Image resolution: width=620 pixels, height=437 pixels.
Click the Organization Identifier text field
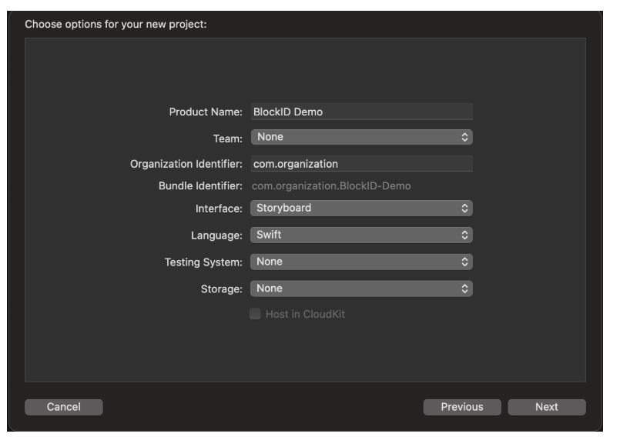click(360, 164)
